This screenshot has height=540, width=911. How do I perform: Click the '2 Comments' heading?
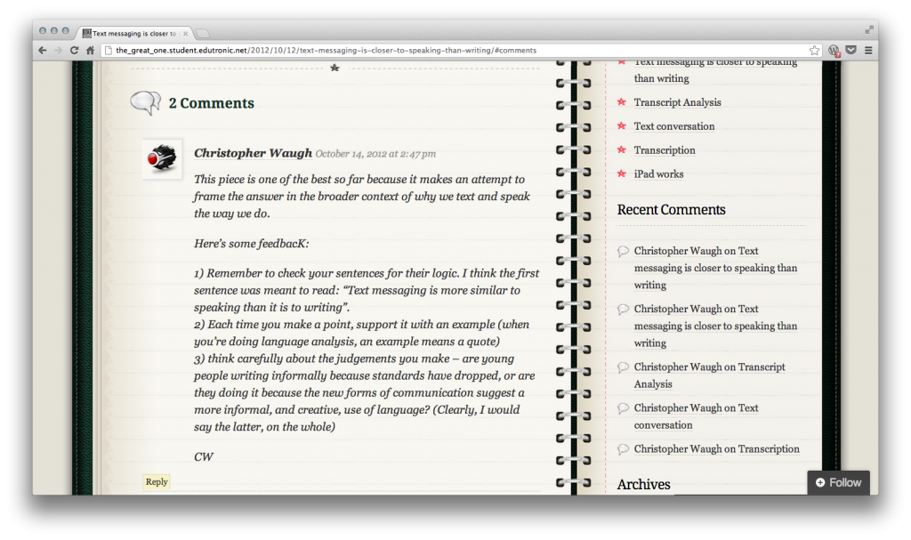pos(212,103)
